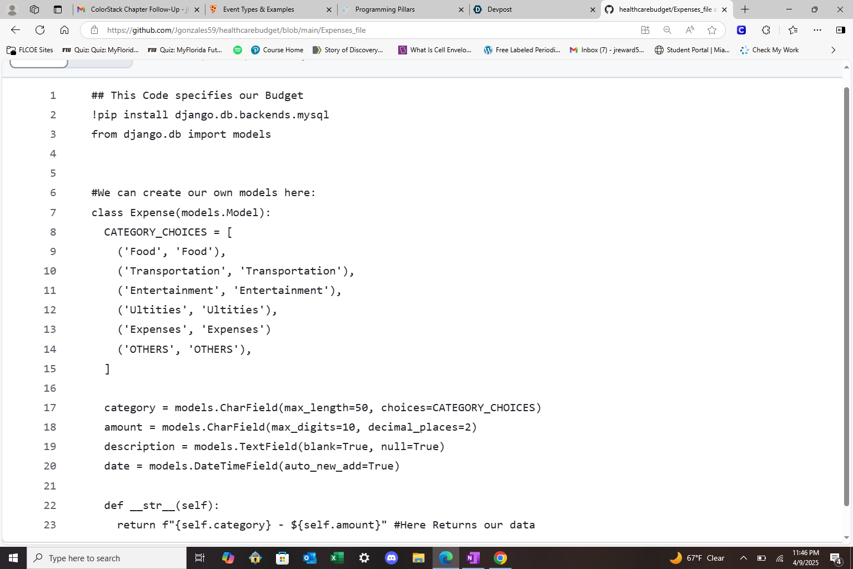Close the Devpost tab
853x569 pixels.
coord(593,9)
